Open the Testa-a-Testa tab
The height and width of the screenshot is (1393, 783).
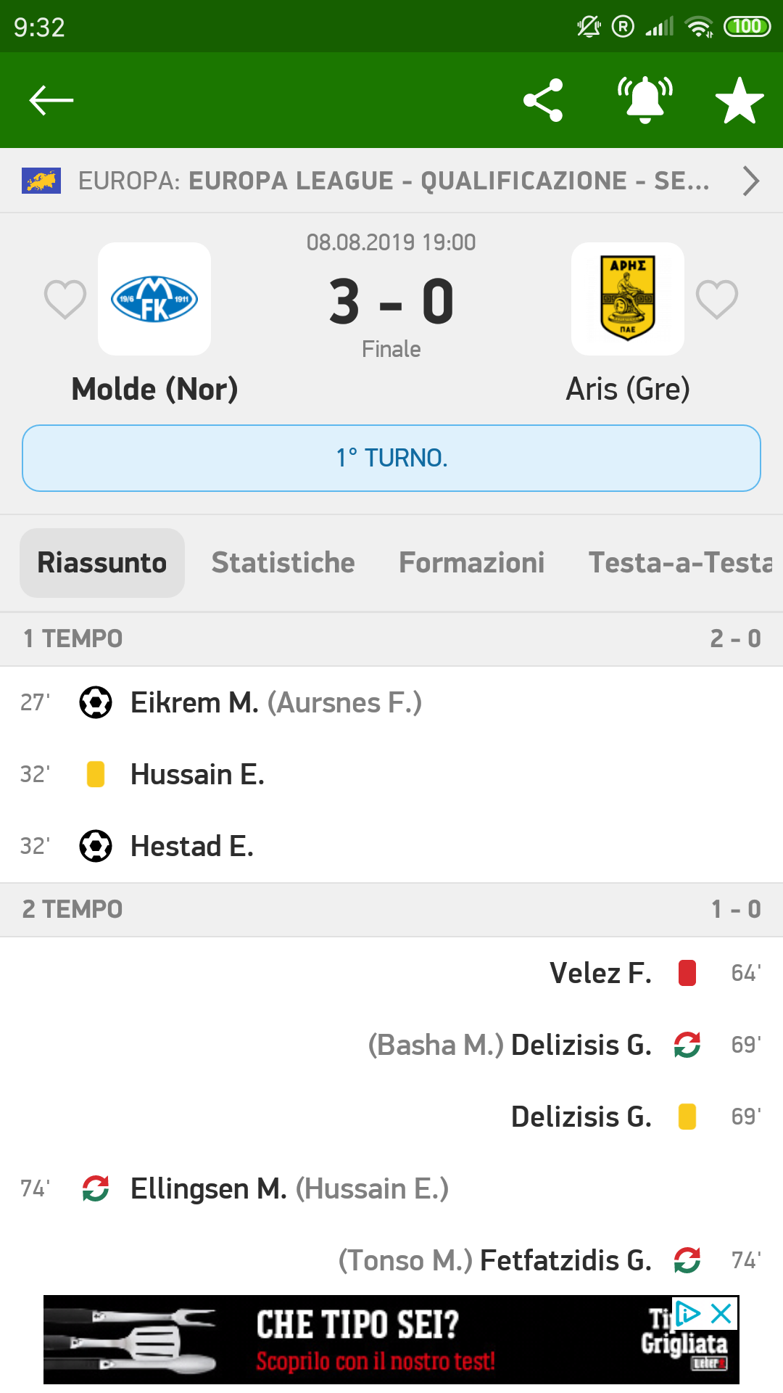tap(680, 563)
